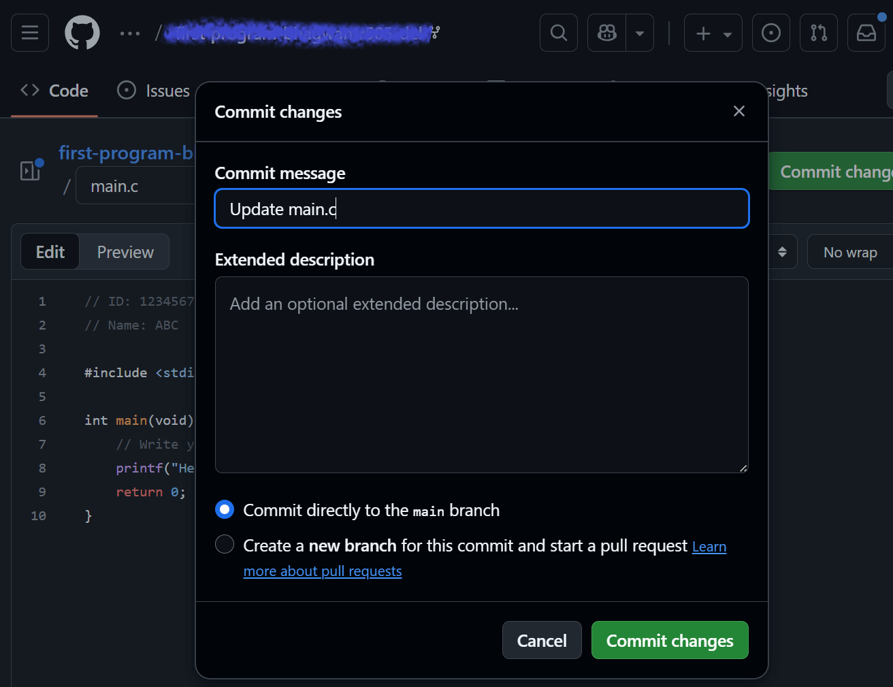This screenshot has width=893, height=687.
Task: Open pull requests icon in header
Action: [819, 33]
